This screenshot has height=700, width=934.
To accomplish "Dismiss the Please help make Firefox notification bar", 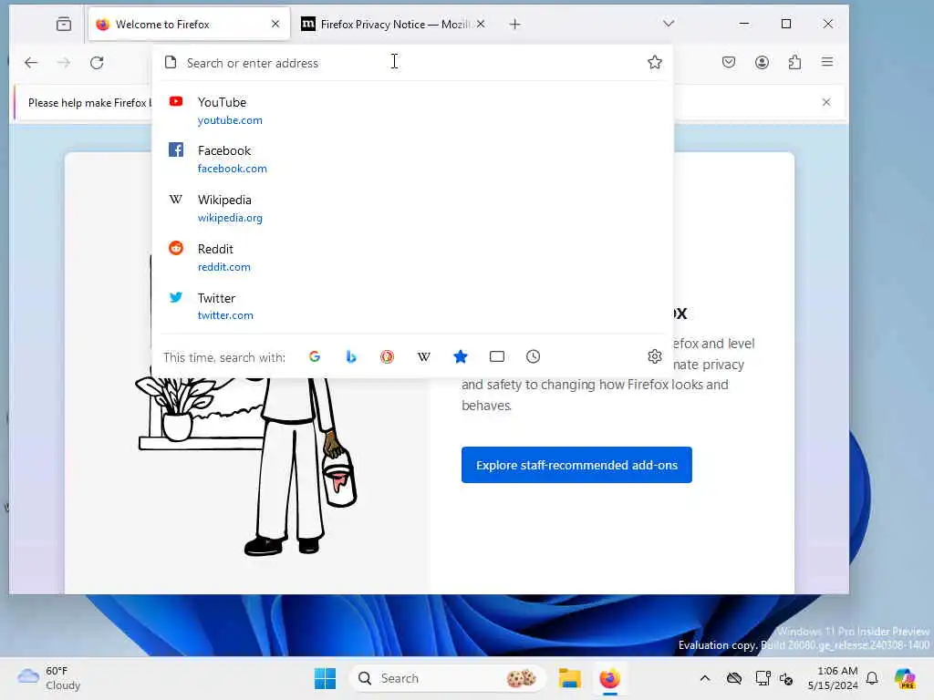I will pos(826,102).
